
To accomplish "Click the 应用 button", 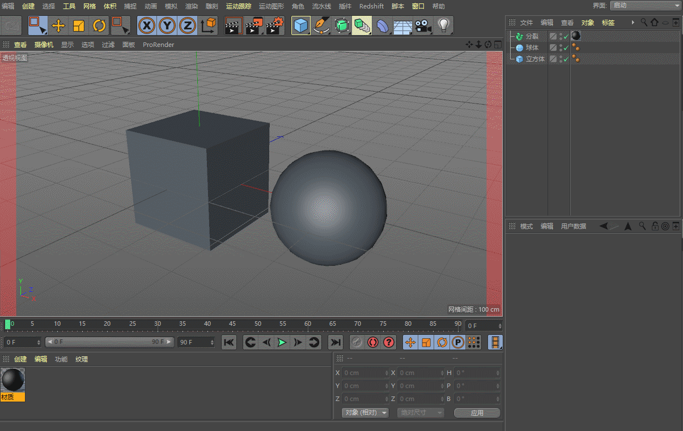I will [477, 413].
